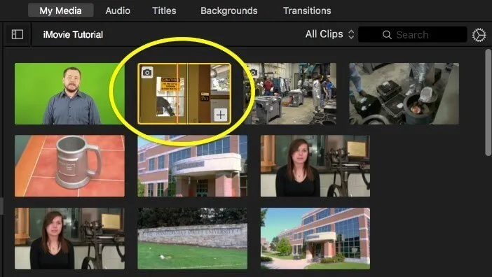
Task: Add selected clip using plus icon
Action: point(221,115)
